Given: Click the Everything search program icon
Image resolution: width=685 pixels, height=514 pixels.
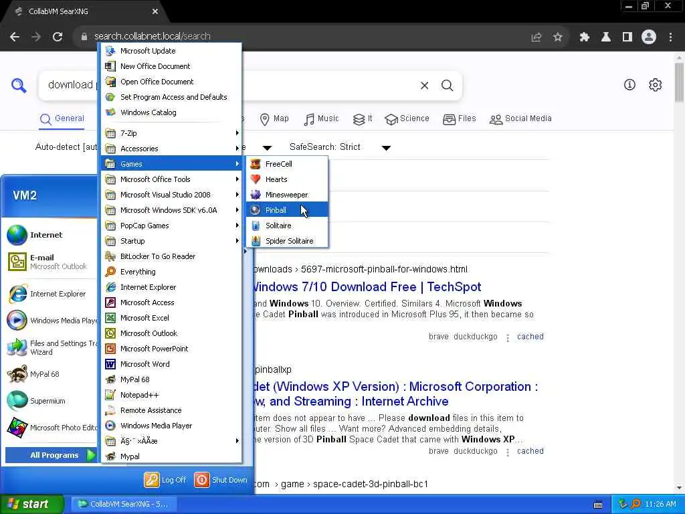Looking at the screenshot, I should 110,272.
